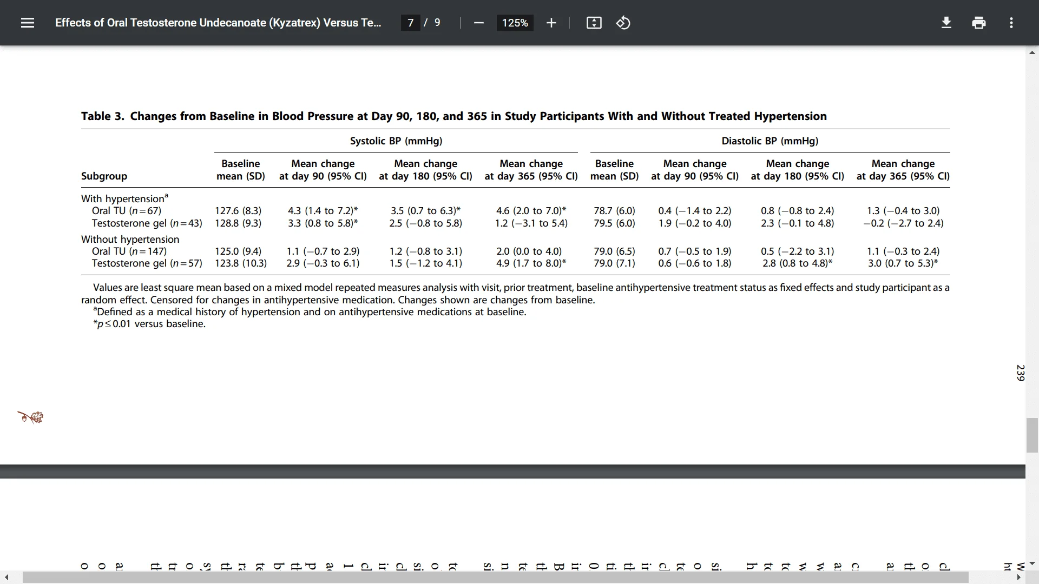The image size is (1039, 584).
Task: Click the cell '128.8 (9.3)'
Action: [238, 223]
